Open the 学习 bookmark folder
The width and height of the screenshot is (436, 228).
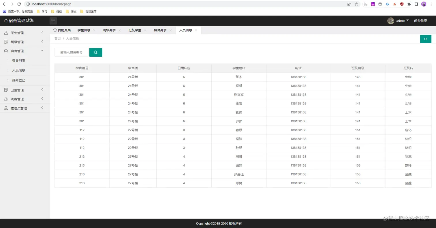click(42, 12)
